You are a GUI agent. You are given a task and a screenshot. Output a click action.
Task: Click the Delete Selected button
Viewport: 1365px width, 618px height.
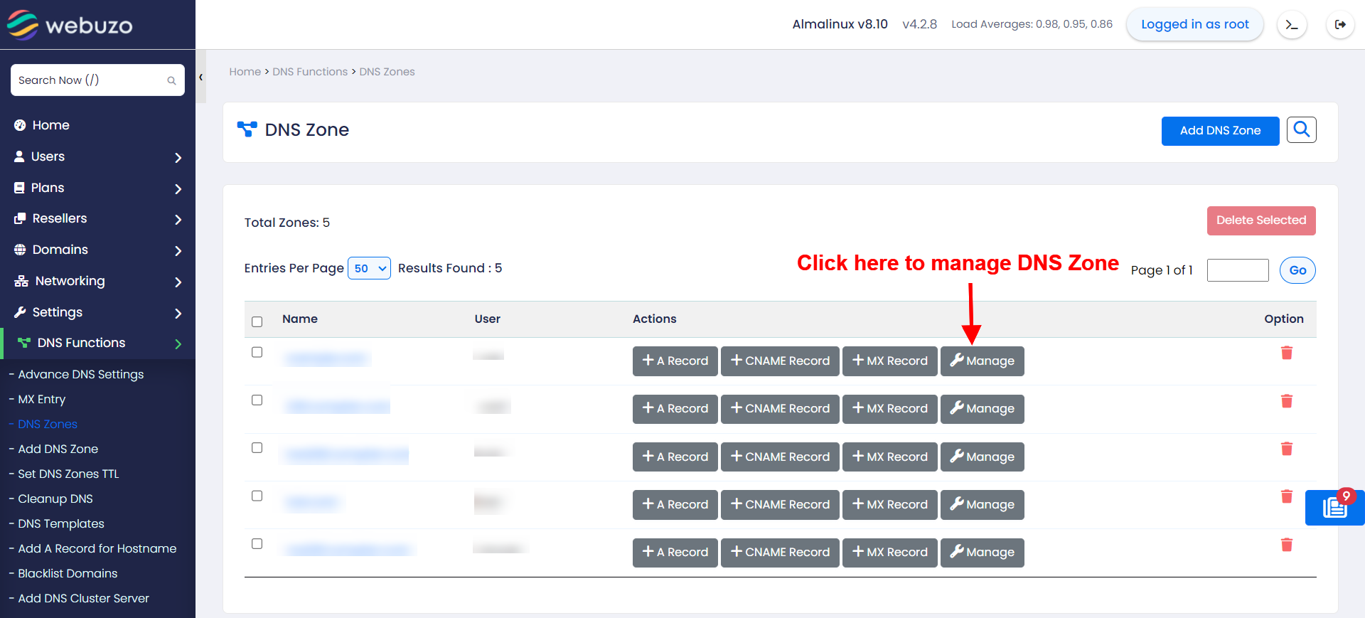[1261, 220]
